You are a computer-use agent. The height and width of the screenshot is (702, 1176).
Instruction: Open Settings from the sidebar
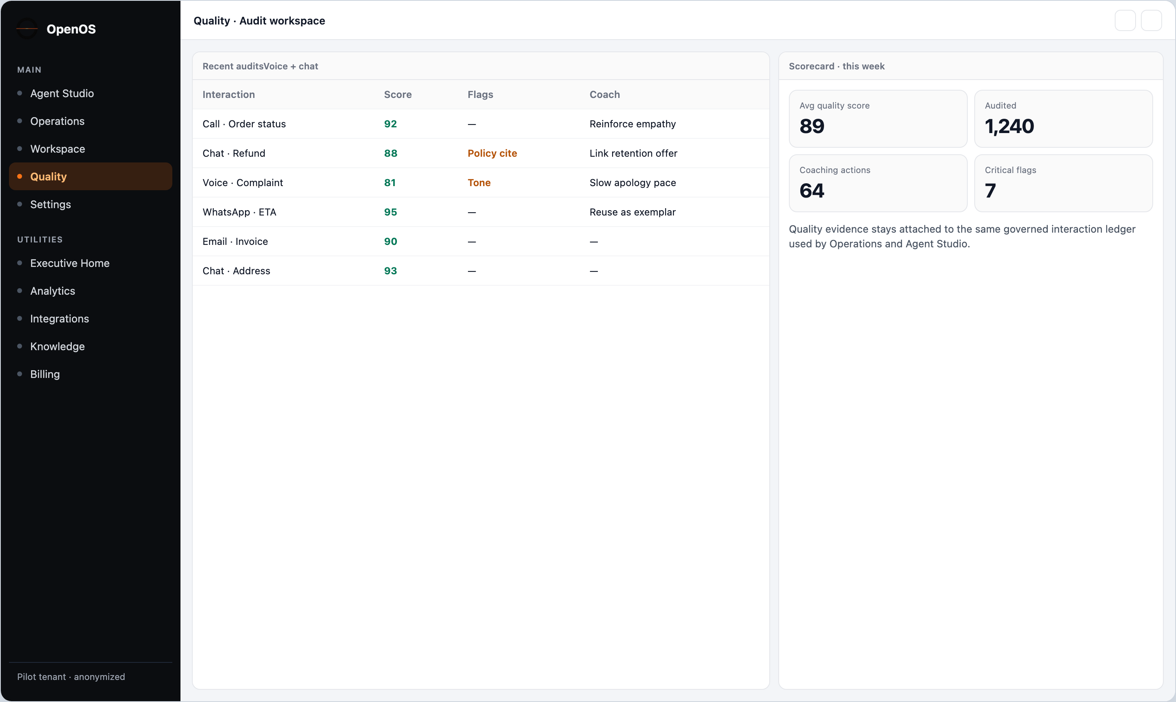(x=90, y=204)
